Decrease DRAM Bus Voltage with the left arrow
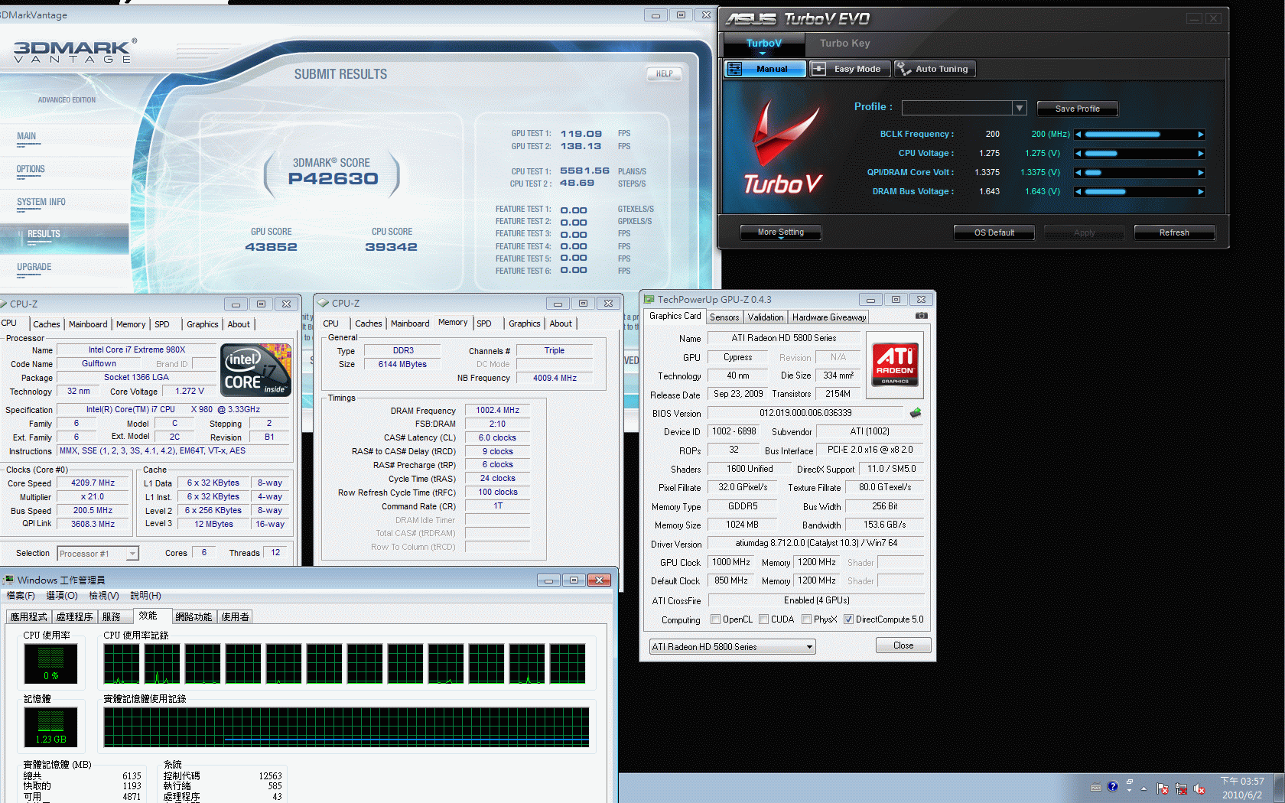This screenshot has width=1285, height=803. [1078, 191]
